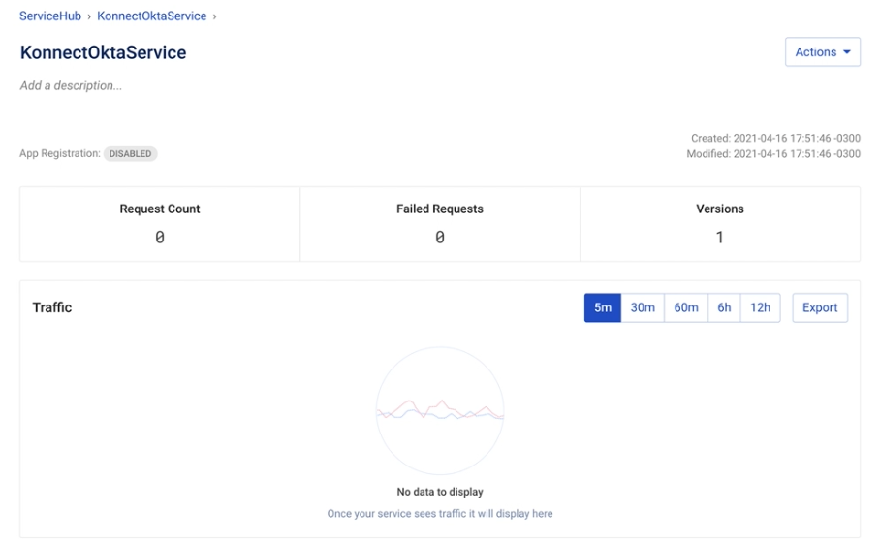Image resolution: width=880 pixels, height=546 pixels.
Task: Click the circular traffic chart placeholder icon
Action: pos(439,411)
